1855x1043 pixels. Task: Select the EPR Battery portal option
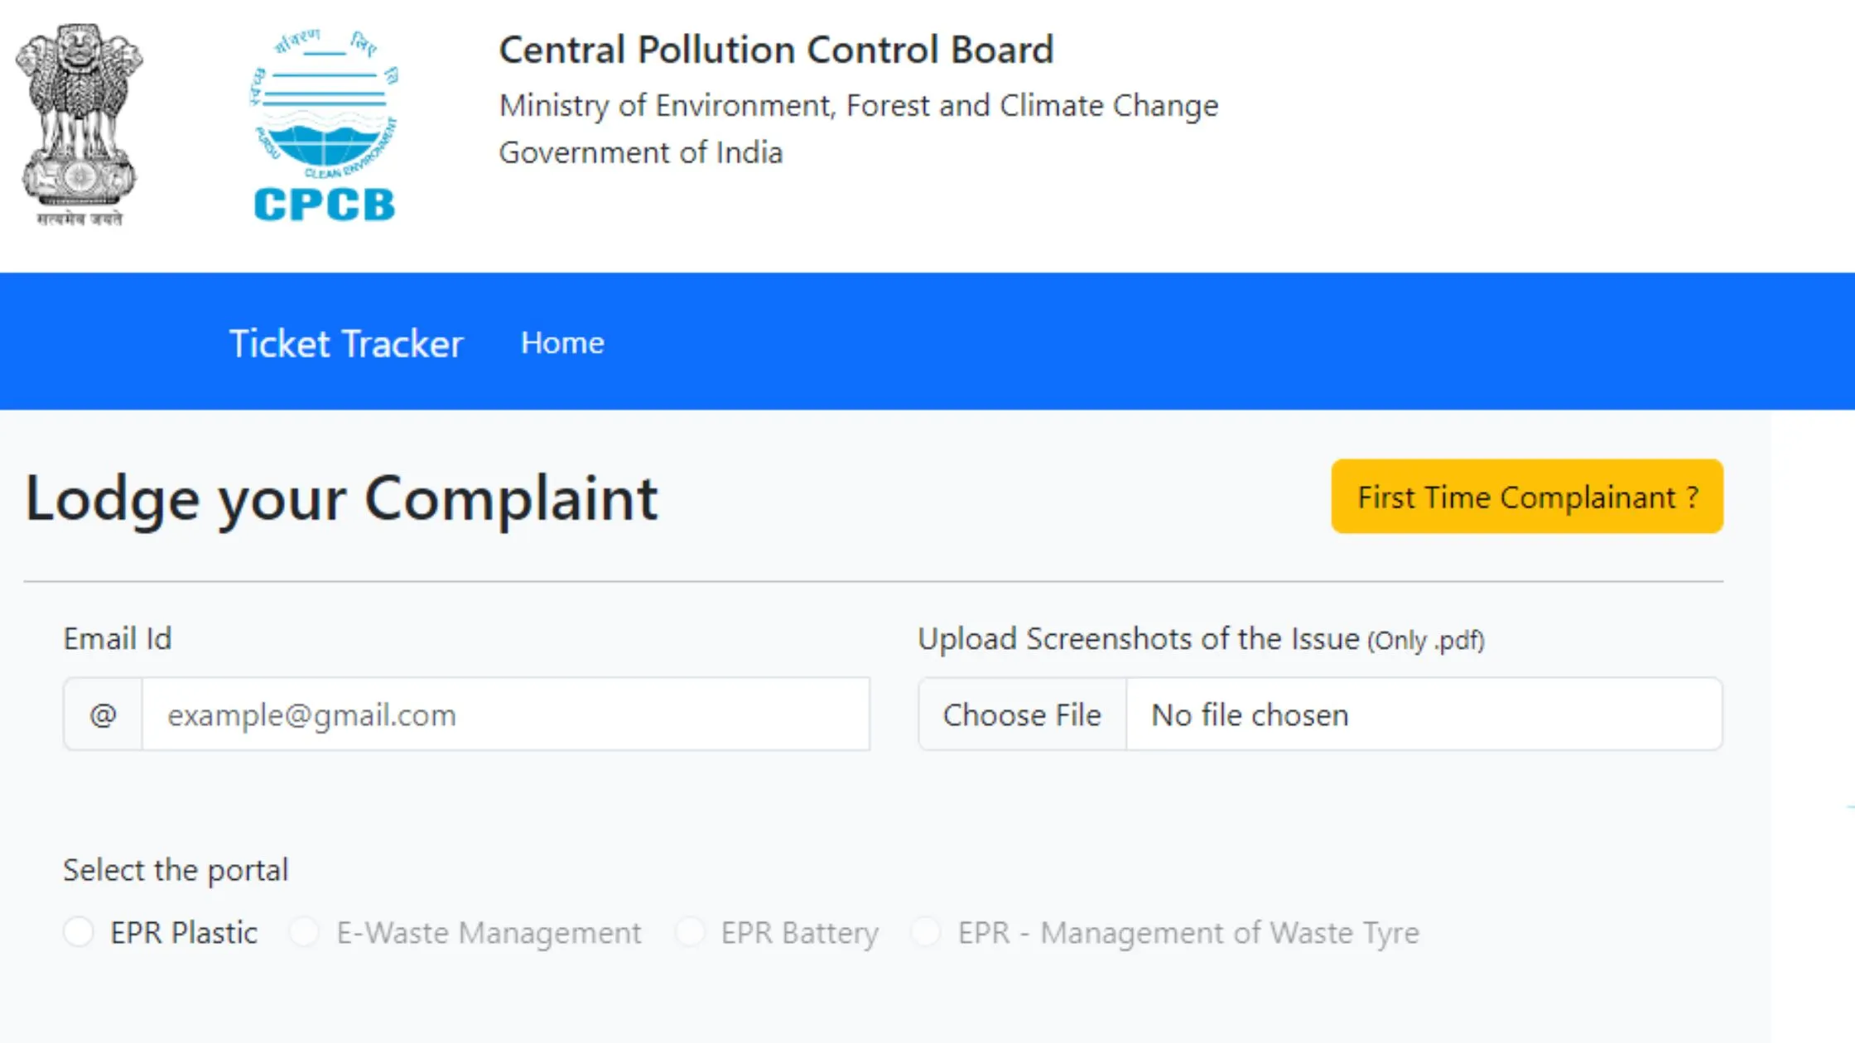coord(689,931)
